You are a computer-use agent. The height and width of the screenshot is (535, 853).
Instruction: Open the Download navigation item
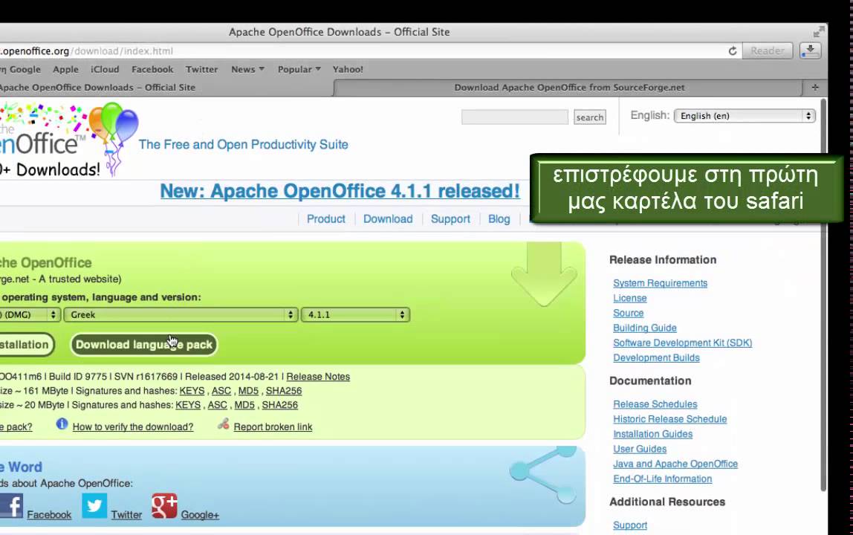pyautogui.click(x=388, y=218)
